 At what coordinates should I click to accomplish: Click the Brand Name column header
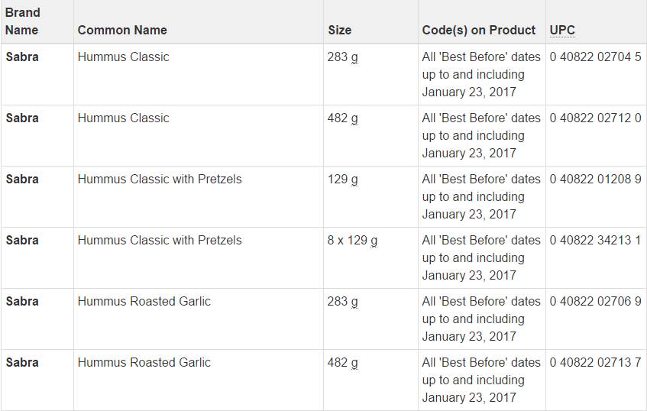[22, 21]
